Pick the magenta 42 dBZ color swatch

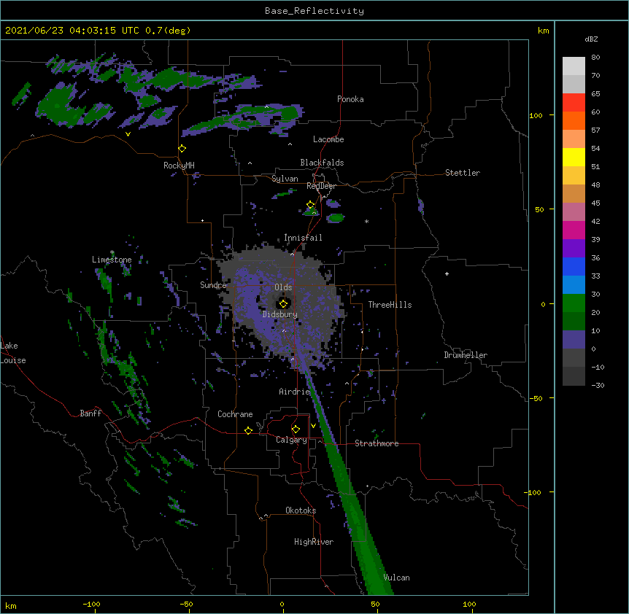tap(574, 230)
